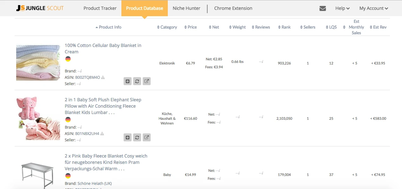
Task: Sort by Est Monthly Sales column
Action: [x=354, y=27]
